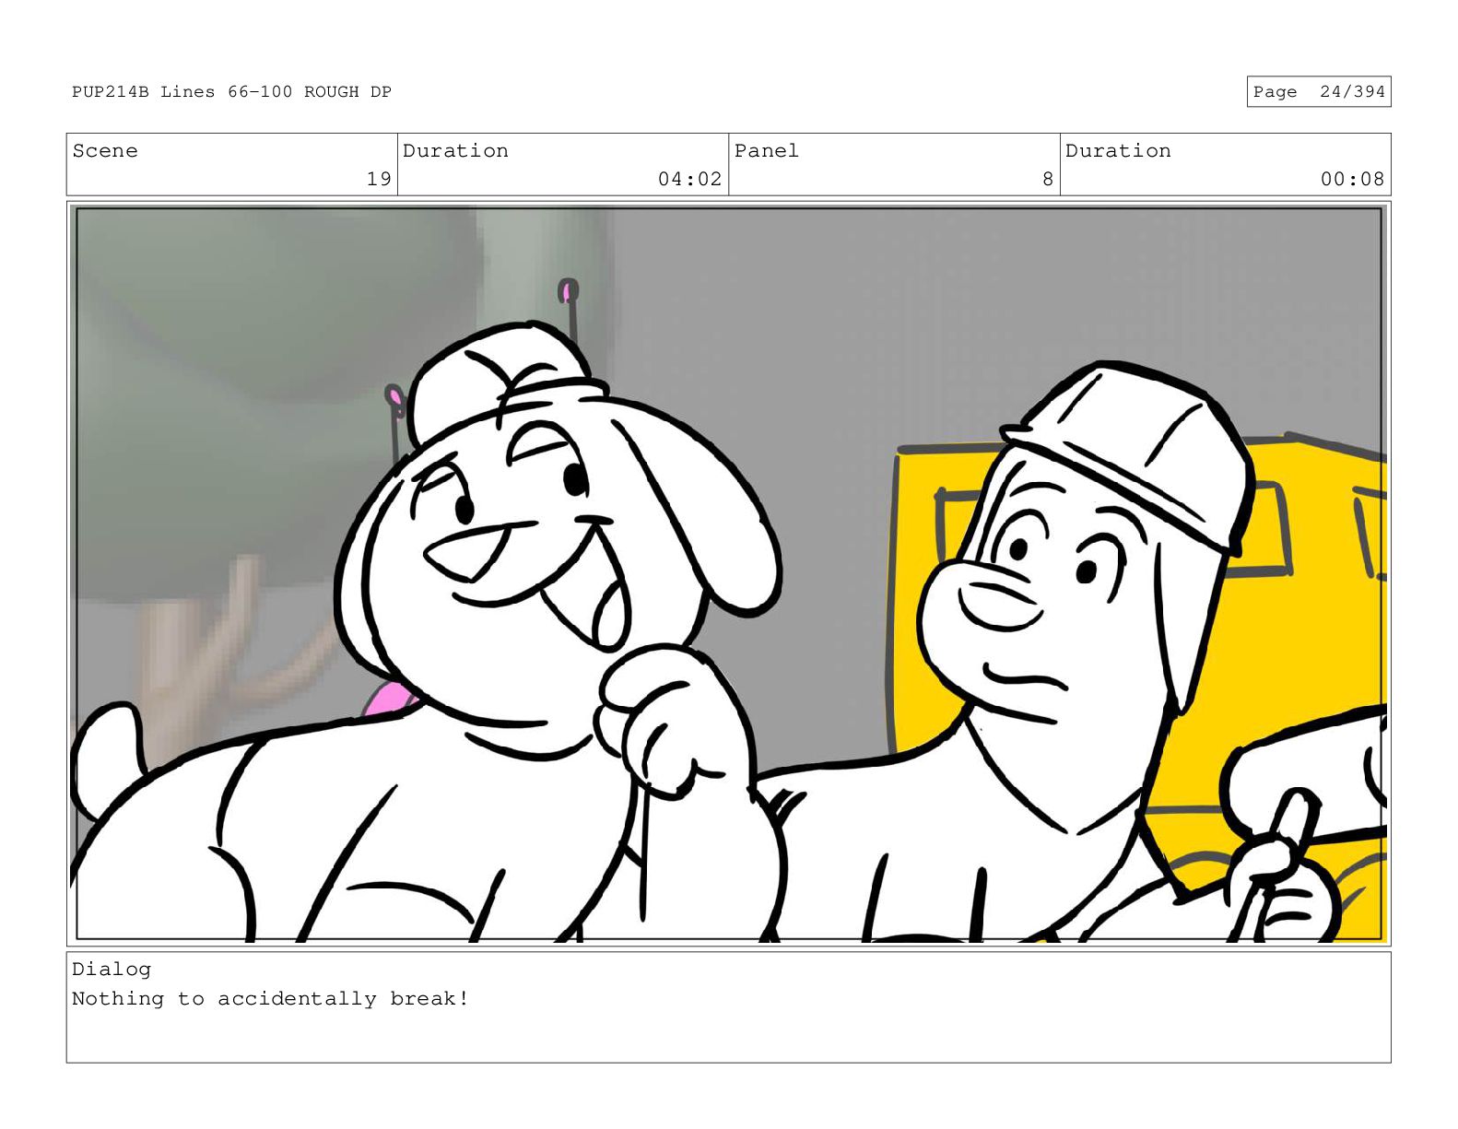Select the panel number '8'

1048,179
